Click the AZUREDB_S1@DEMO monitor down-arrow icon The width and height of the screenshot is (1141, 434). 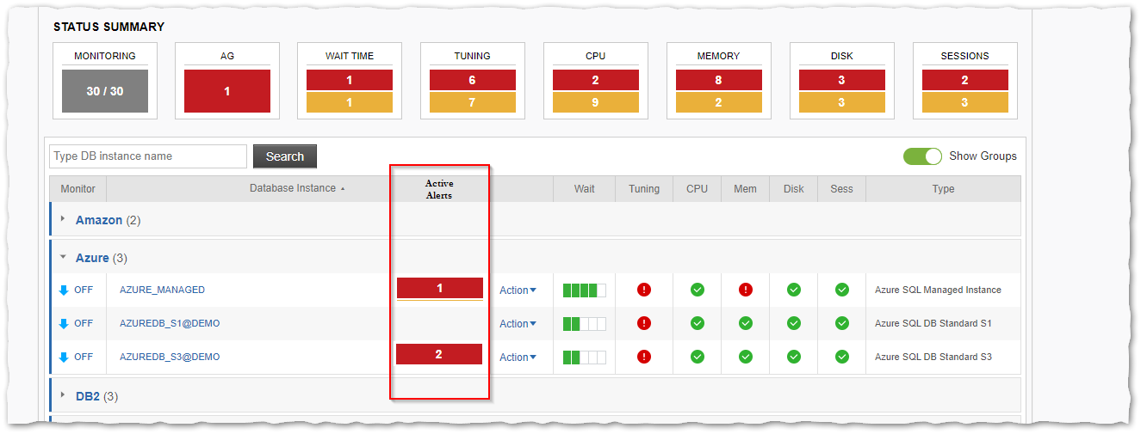point(64,324)
